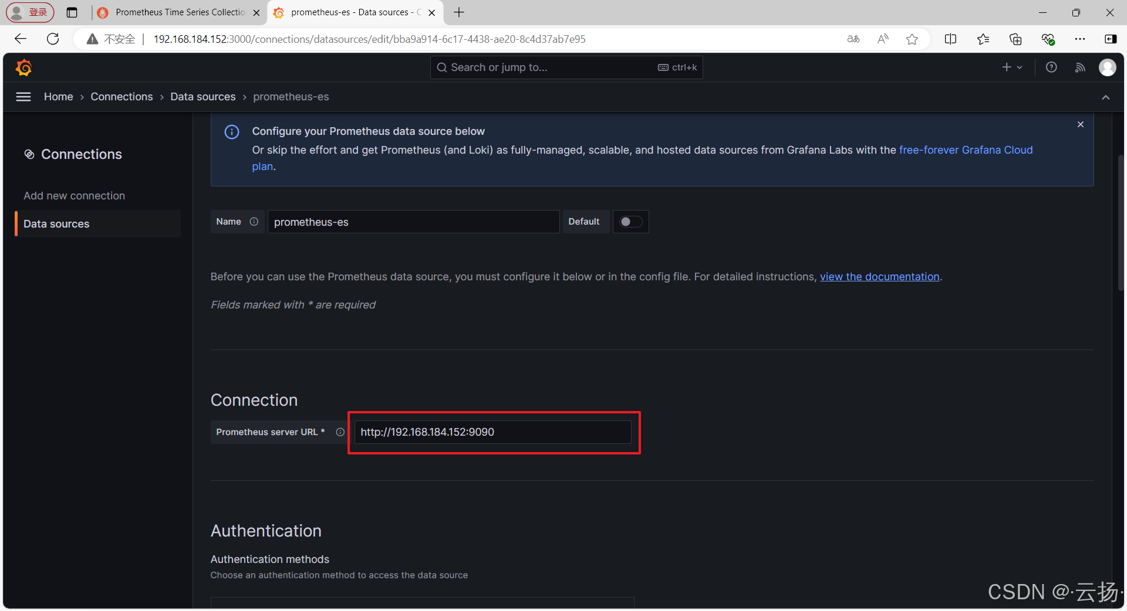Click the info icon beside Name

(254, 222)
